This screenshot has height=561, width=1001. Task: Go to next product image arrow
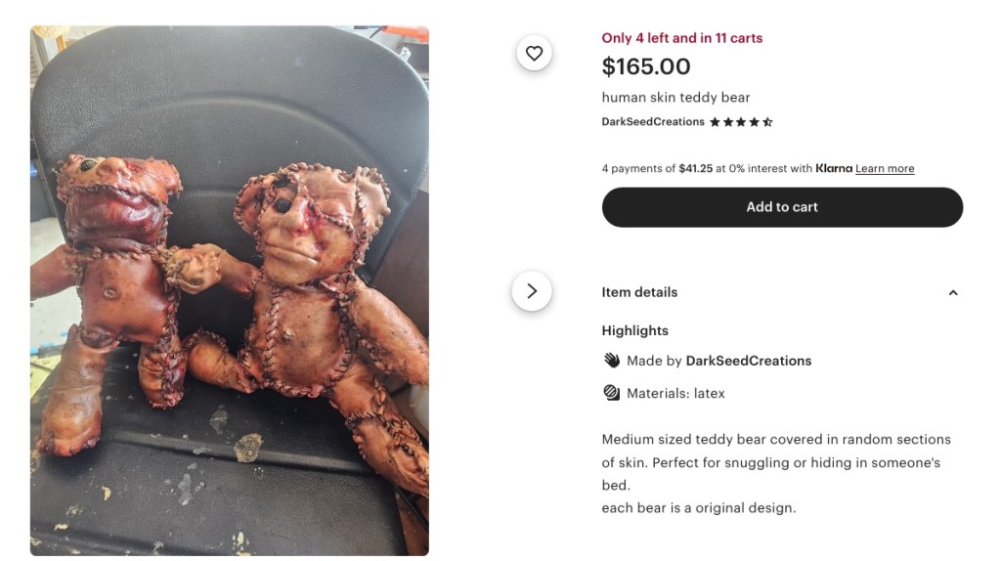tap(532, 291)
